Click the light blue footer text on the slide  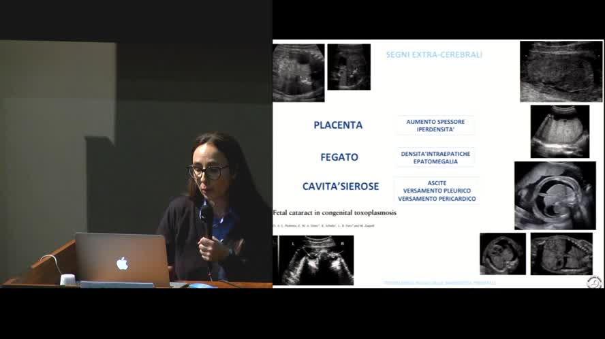(440, 282)
